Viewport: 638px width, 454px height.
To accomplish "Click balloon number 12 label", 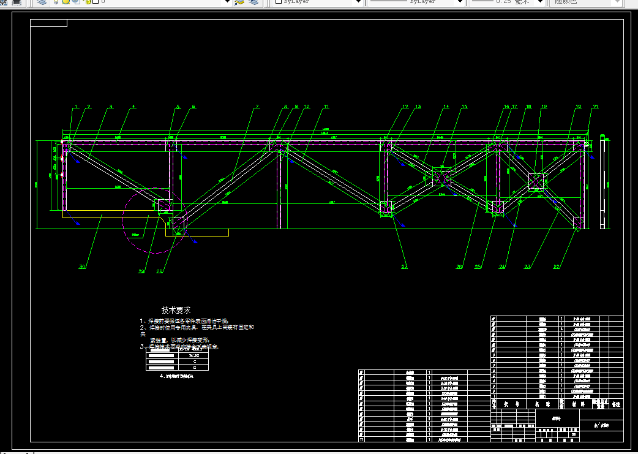I will [x=405, y=107].
